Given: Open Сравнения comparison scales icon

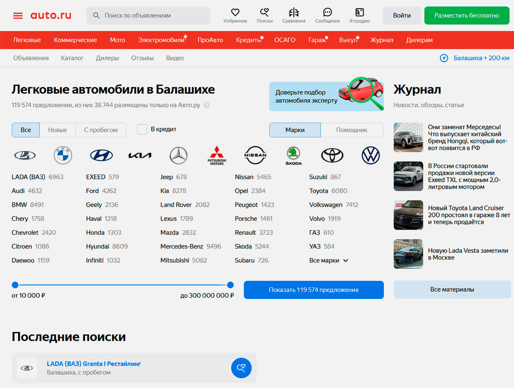Looking at the screenshot, I should (x=294, y=12).
